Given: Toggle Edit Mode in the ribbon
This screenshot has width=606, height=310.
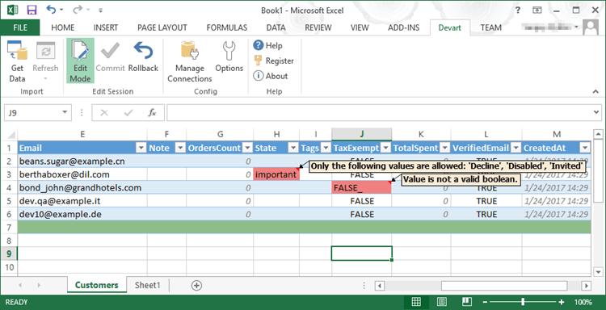Looking at the screenshot, I should (80, 61).
